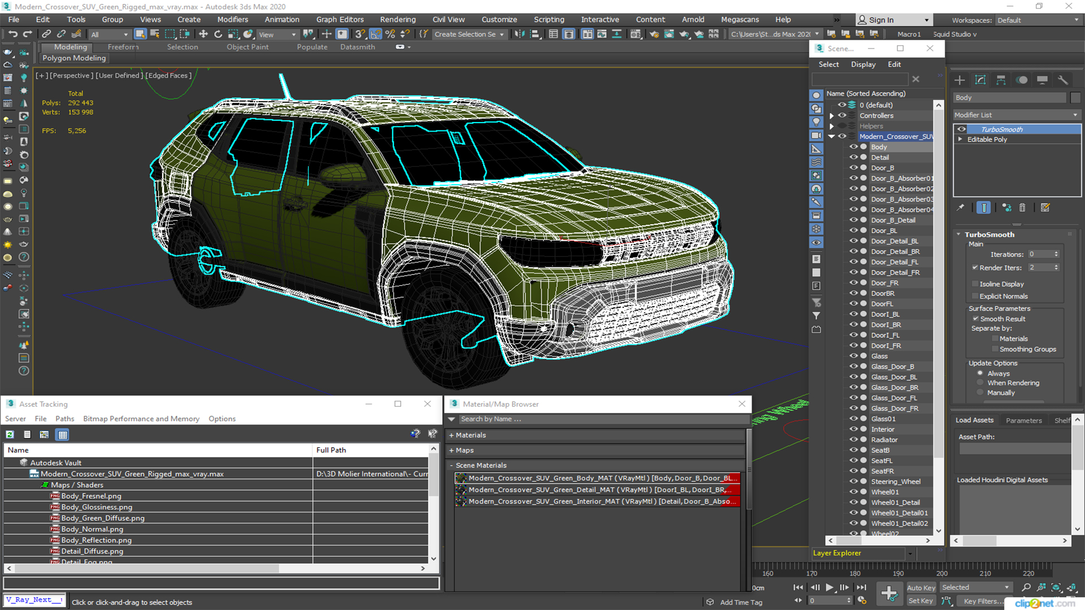This screenshot has height=610, width=1085.
Task: Toggle Angle Snap in main toolbar
Action: coord(376,34)
